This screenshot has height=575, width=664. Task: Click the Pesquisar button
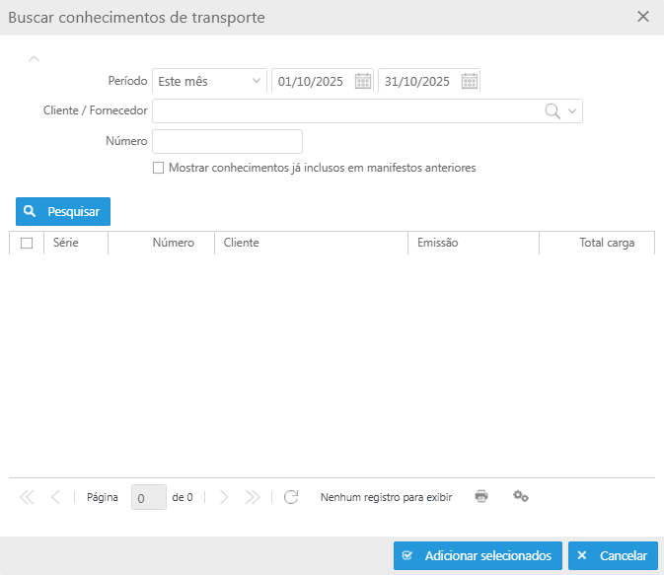63,211
